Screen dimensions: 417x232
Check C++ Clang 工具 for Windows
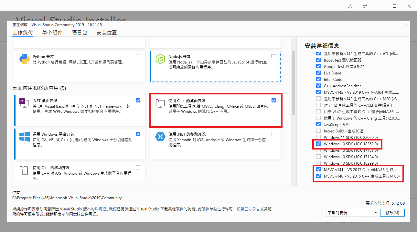click(x=318, y=118)
